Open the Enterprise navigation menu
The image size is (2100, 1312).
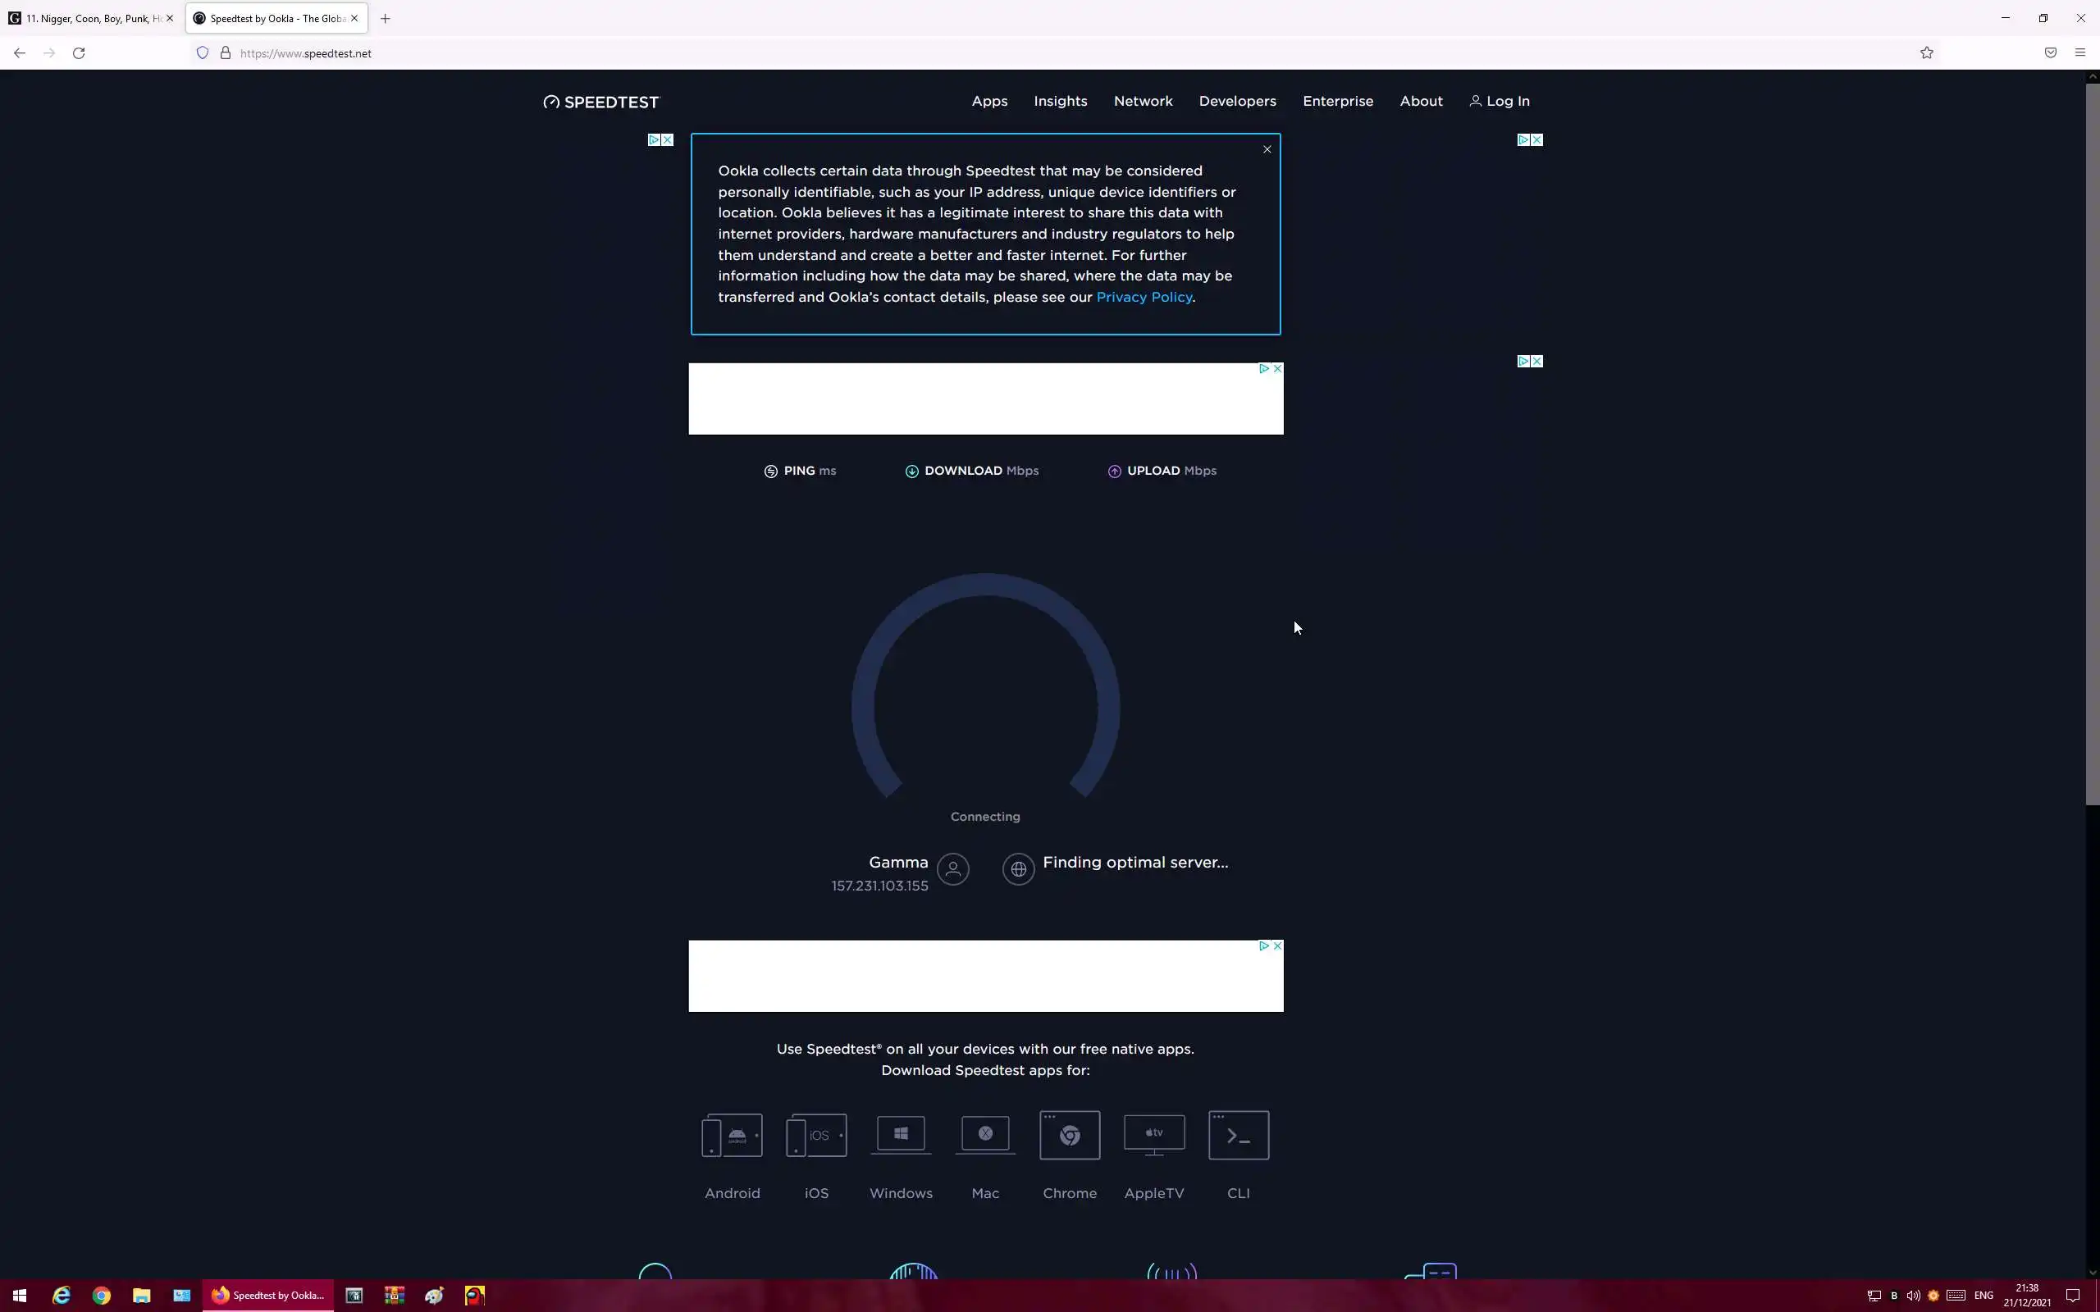1337,101
